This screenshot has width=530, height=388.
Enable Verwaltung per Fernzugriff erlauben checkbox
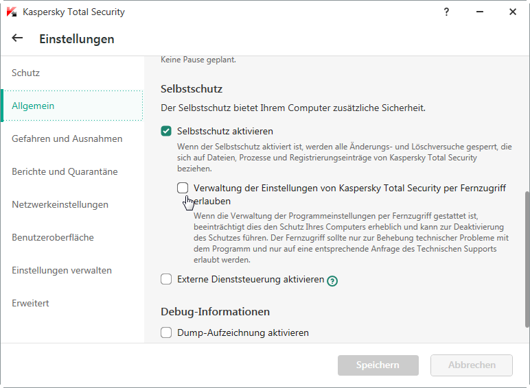pyautogui.click(x=183, y=188)
